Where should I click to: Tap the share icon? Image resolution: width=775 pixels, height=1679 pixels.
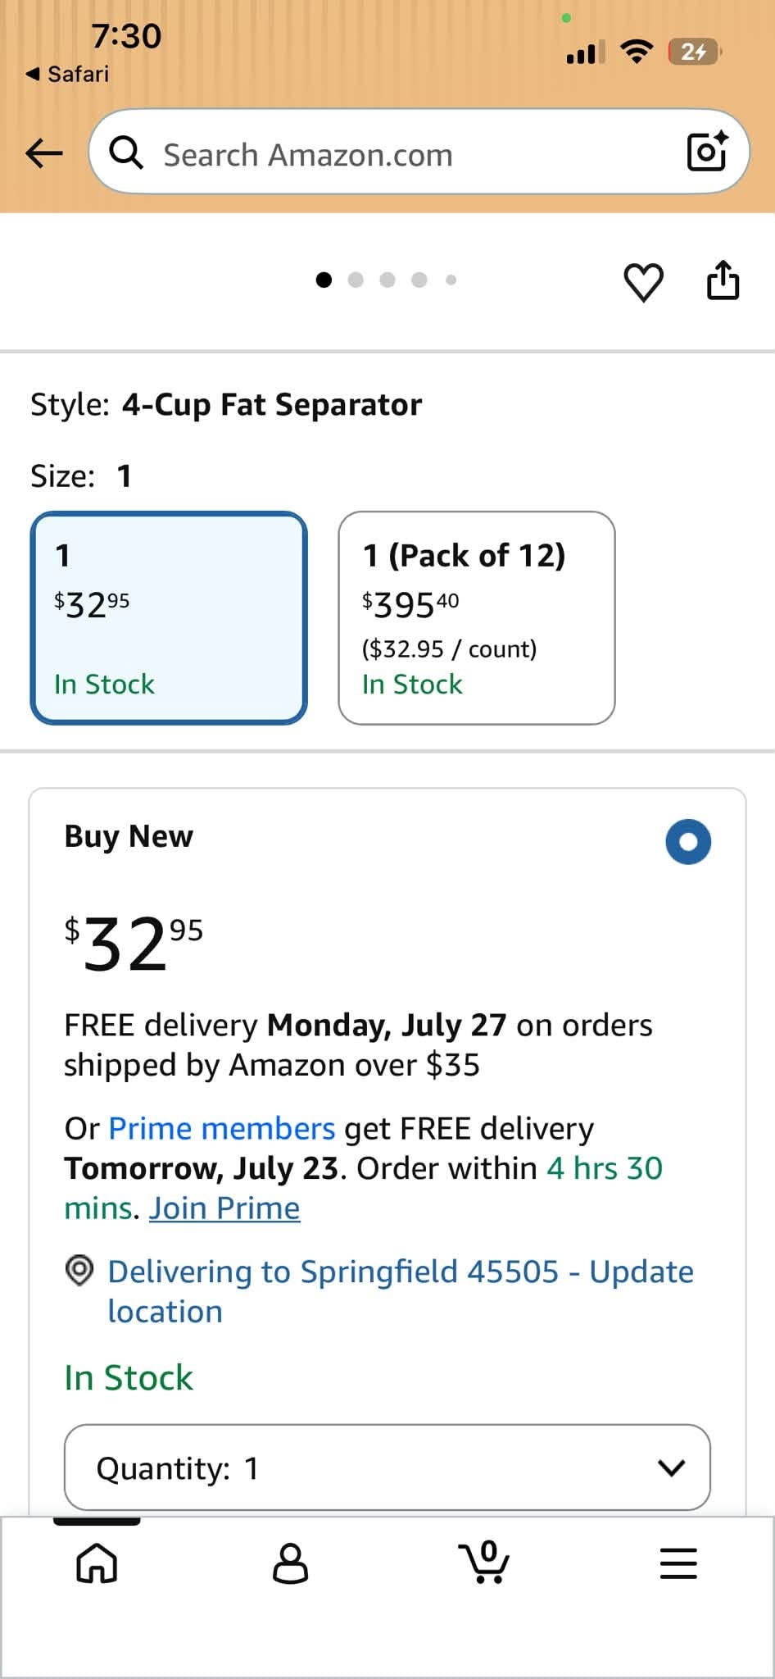click(x=723, y=280)
